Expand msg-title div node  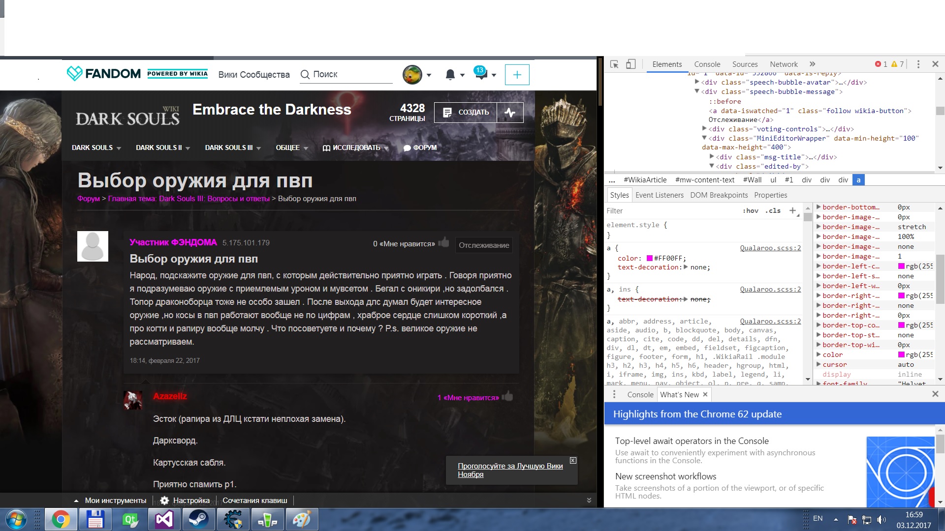[712, 156]
